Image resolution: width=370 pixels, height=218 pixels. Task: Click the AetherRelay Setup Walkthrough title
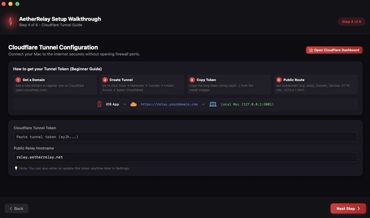click(60, 19)
